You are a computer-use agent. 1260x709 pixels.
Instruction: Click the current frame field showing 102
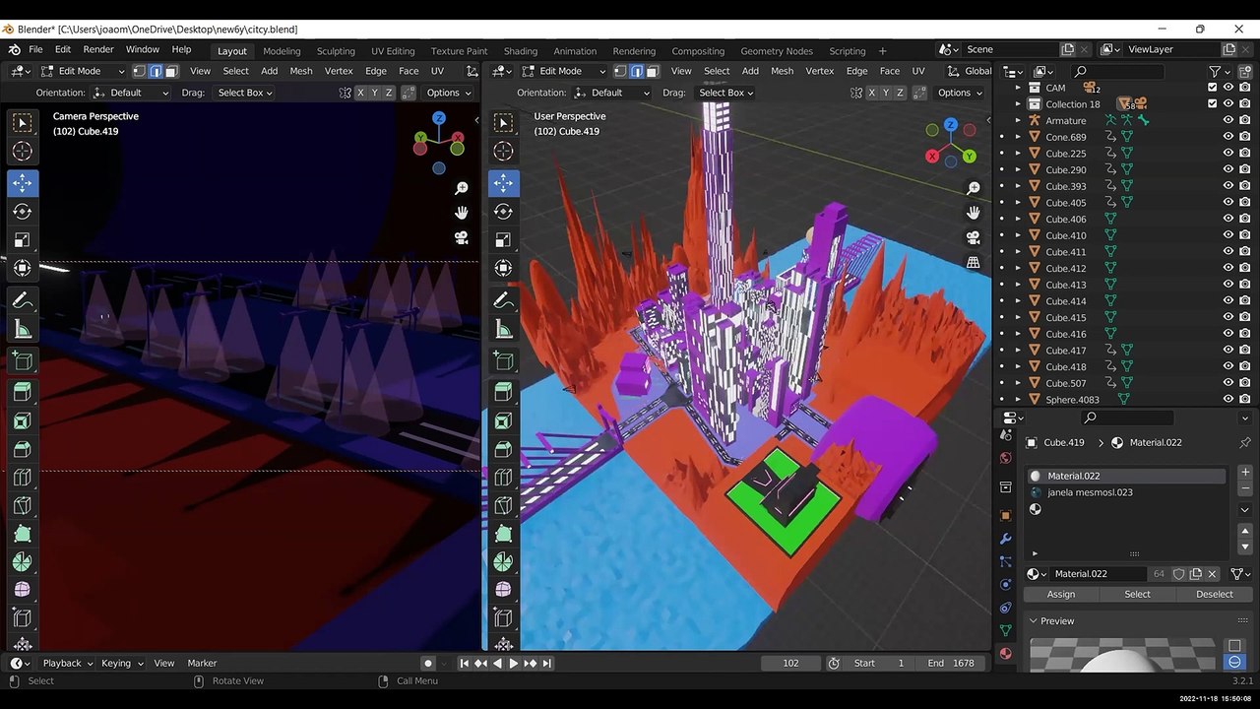790,663
